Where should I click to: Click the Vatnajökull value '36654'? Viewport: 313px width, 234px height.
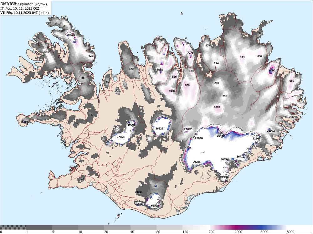tap(224, 159)
